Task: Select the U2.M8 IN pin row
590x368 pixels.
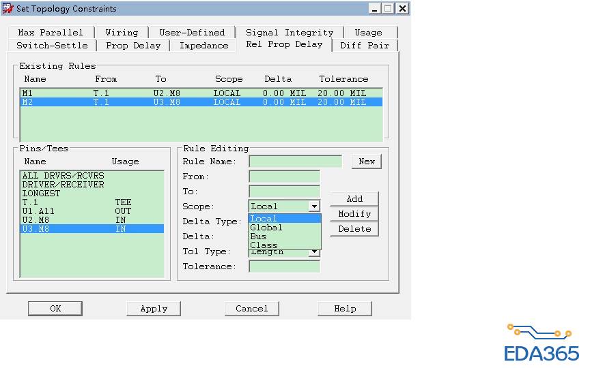Action: point(92,220)
